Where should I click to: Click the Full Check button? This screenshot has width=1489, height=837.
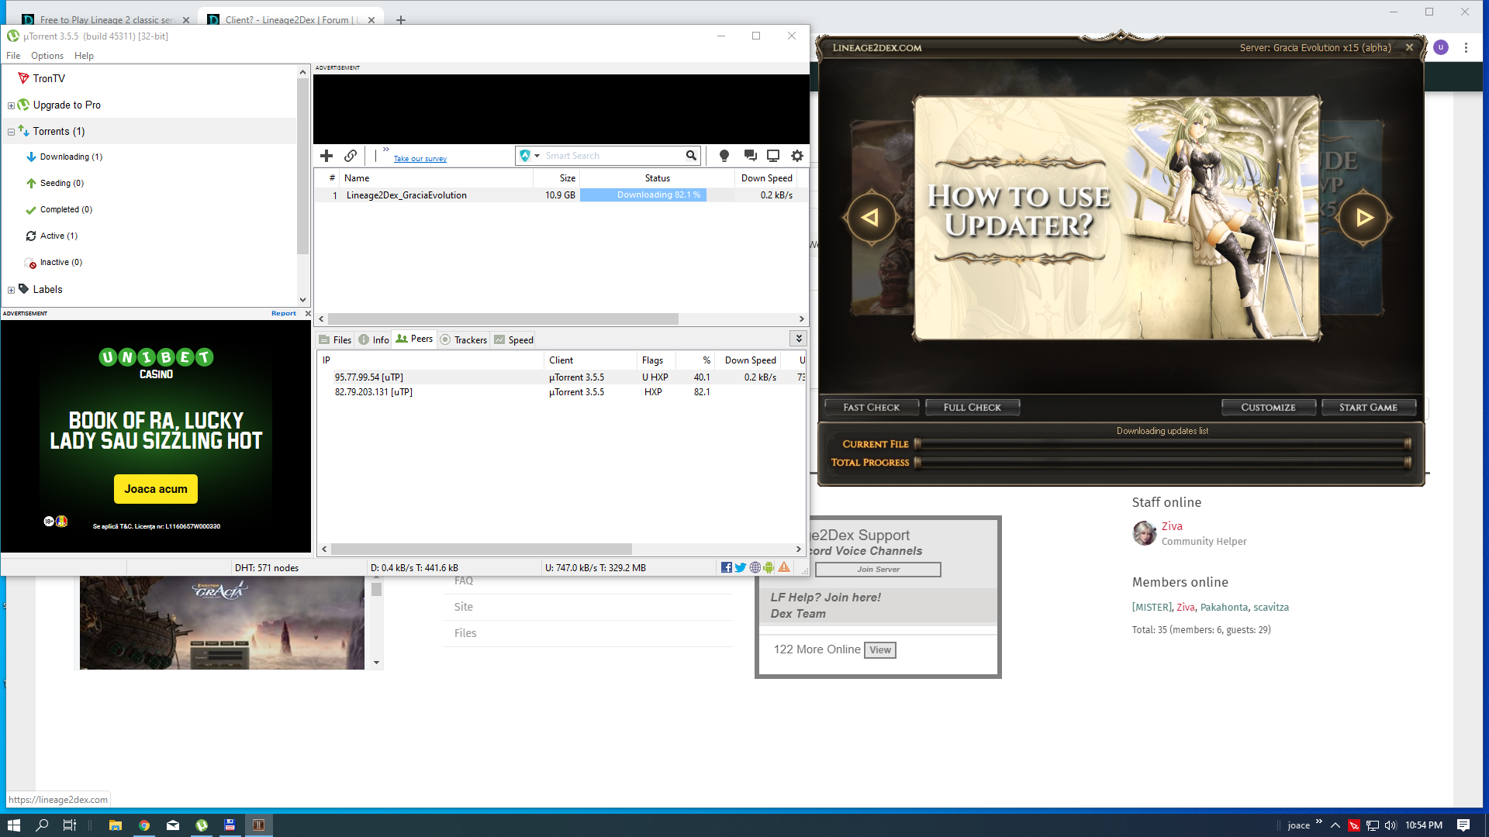(x=972, y=407)
